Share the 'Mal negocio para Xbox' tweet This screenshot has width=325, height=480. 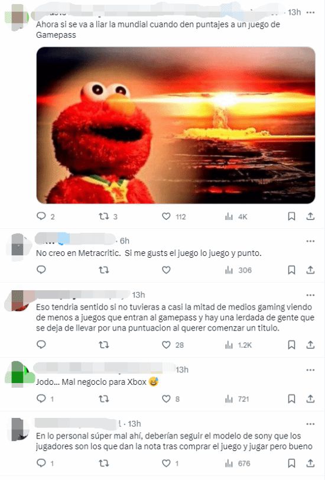pyautogui.click(x=310, y=399)
